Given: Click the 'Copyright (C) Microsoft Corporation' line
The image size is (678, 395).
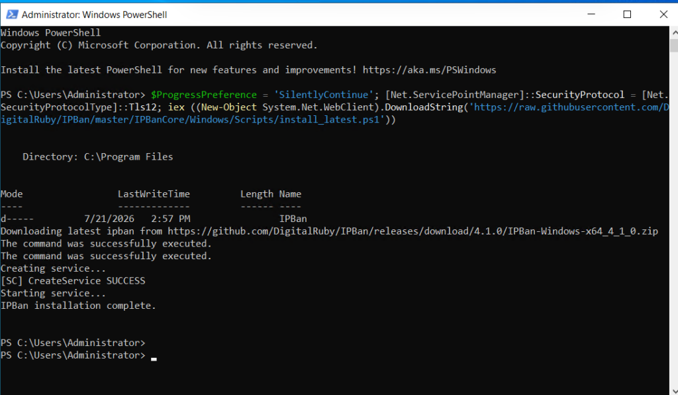Looking at the screenshot, I should click(159, 45).
